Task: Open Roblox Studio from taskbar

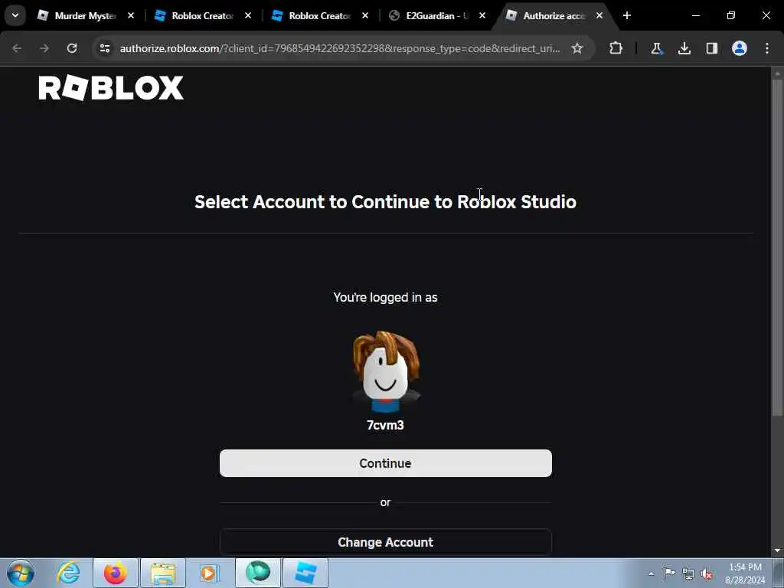Action: (x=305, y=573)
